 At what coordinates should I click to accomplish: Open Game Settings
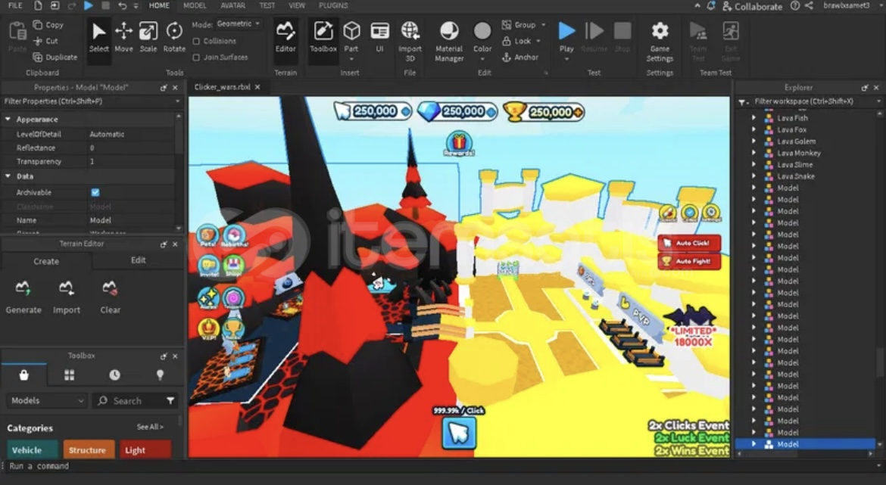[x=660, y=41]
